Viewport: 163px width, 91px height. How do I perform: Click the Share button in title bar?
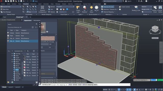tap(35, 1)
